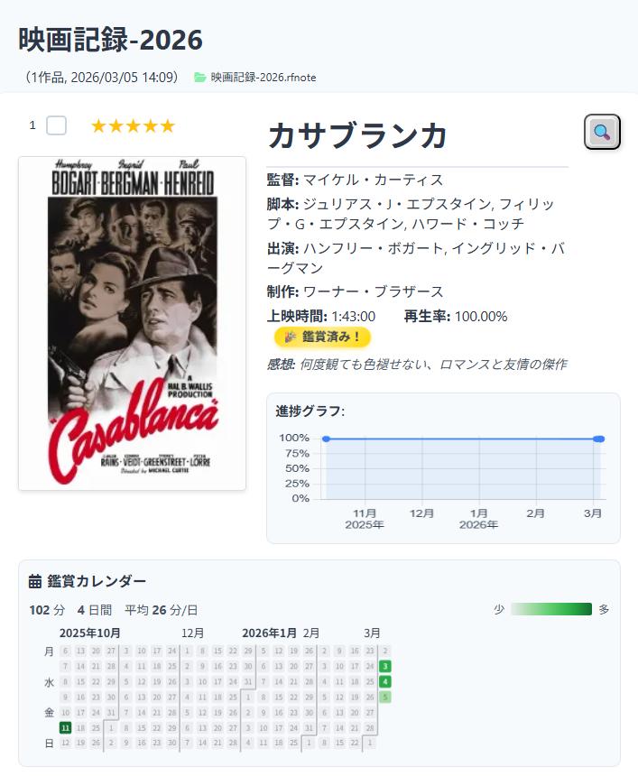Click the party popper emoji in 鑑賞済み badge
Screen dimensions: 638x776
coord(290,337)
